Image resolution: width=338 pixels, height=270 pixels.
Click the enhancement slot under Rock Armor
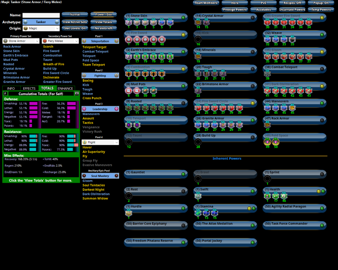pyautogui.click(x=267, y=125)
